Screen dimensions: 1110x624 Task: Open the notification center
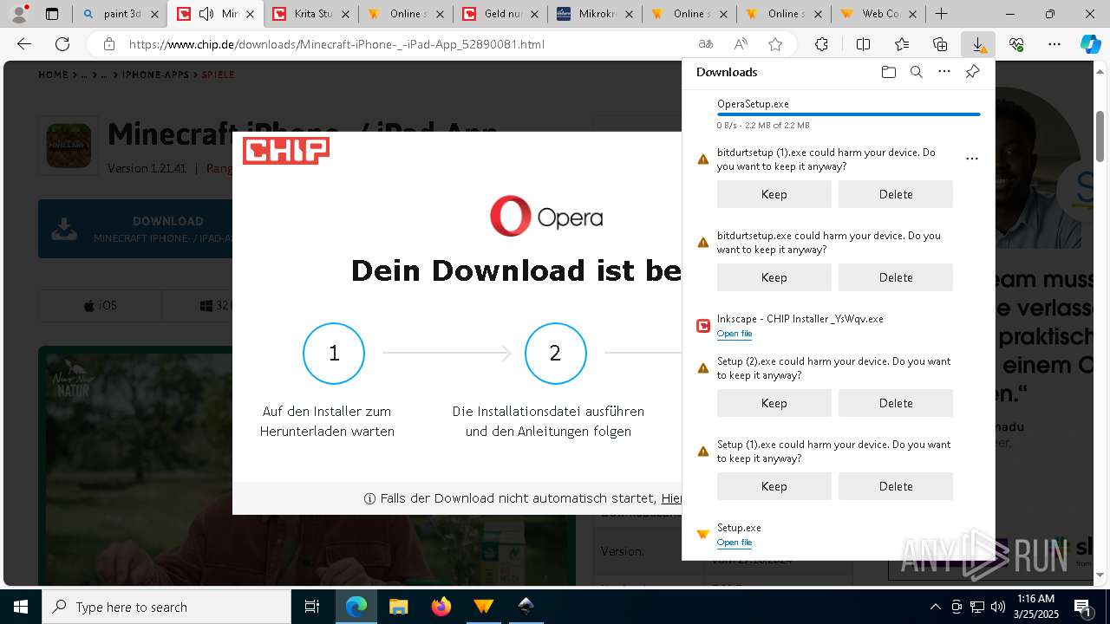pos(1083,607)
